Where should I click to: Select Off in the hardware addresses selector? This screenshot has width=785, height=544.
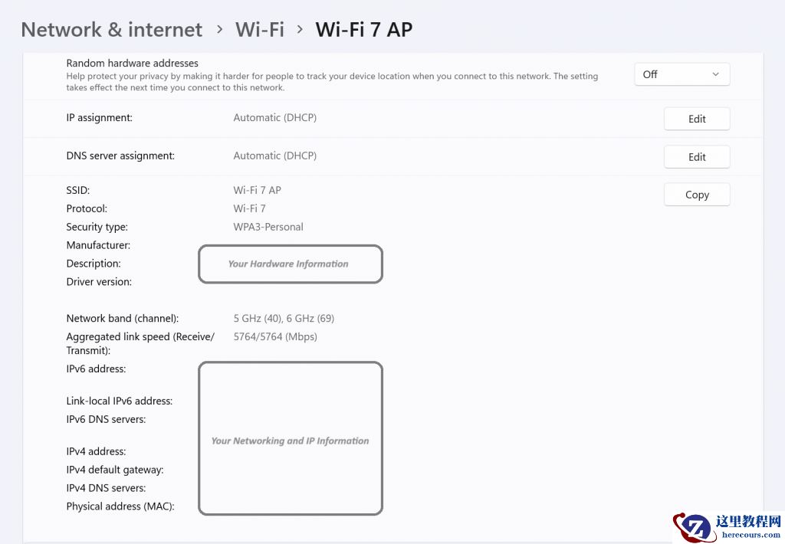click(x=650, y=74)
